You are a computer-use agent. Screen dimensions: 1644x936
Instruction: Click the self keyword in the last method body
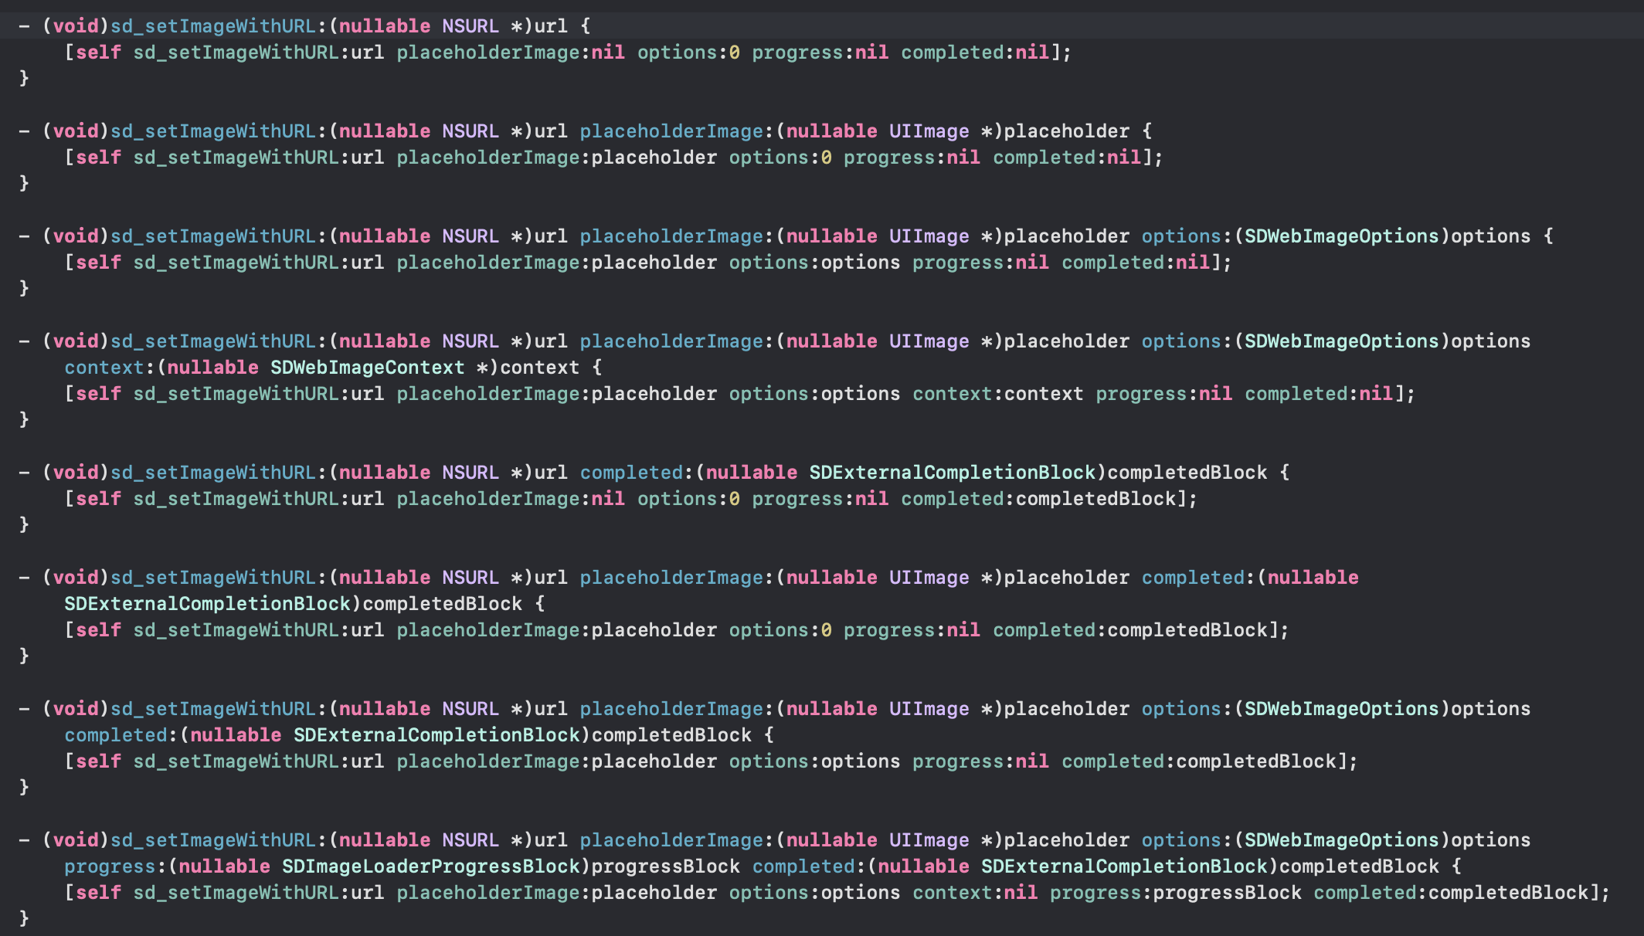point(98,893)
